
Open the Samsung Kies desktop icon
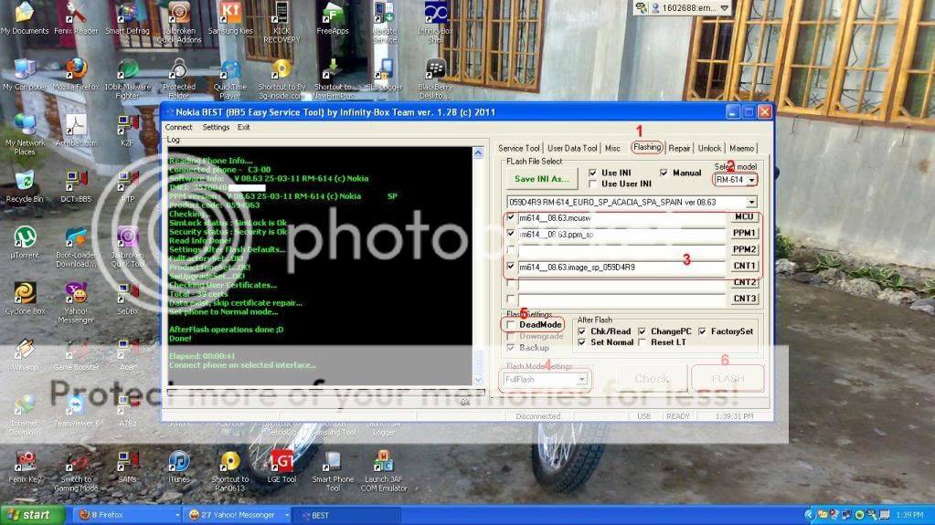(x=230, y=14)
